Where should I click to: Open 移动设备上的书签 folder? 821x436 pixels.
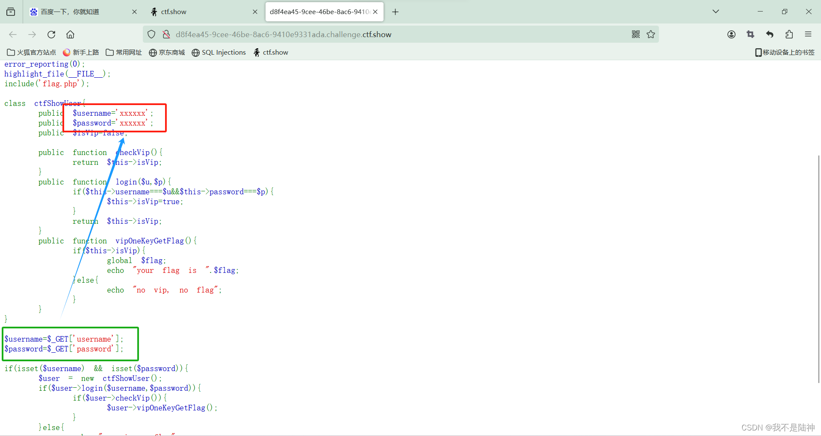(785, 52)
